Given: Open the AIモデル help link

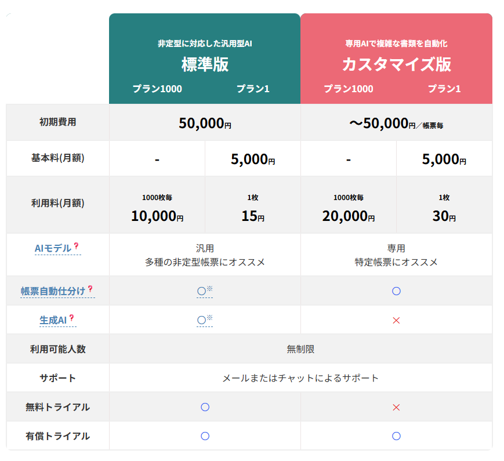Looking at the screenshot, I should coord(53,249).
